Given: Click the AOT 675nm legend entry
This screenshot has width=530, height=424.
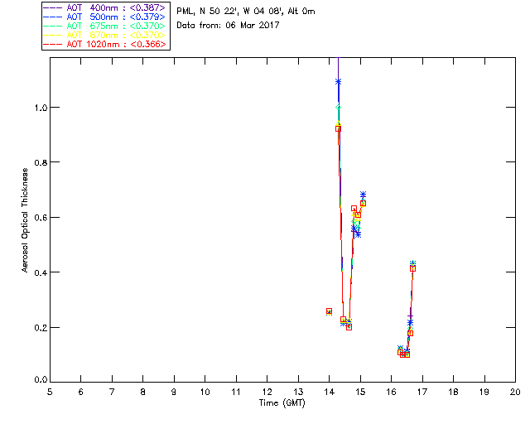Looking at the screenshot, I should (x=104, y=26).
